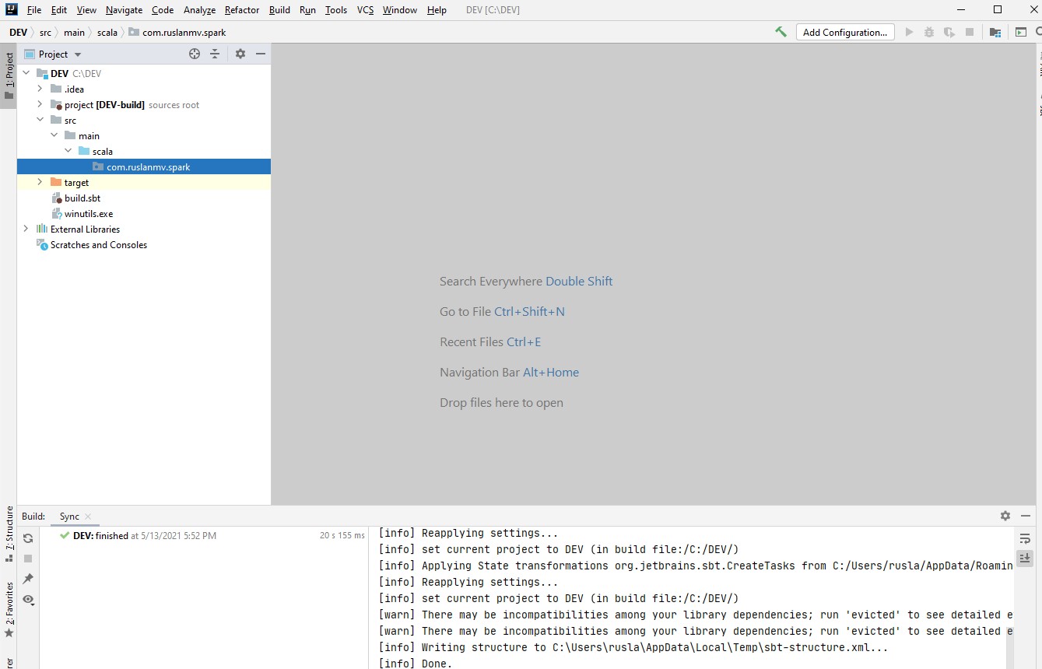Open the Project Structure folder icon

point(995,32)
